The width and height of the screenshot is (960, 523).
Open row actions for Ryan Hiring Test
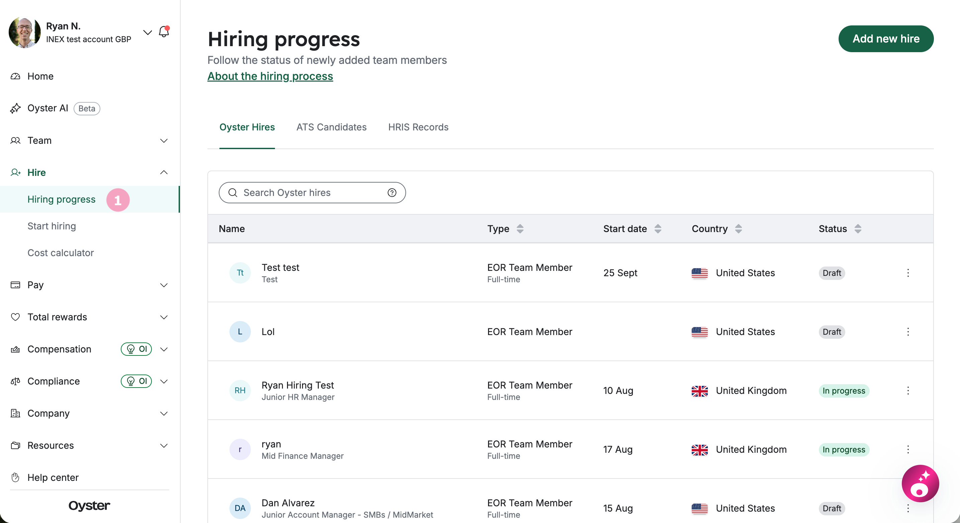click(908, 391)
